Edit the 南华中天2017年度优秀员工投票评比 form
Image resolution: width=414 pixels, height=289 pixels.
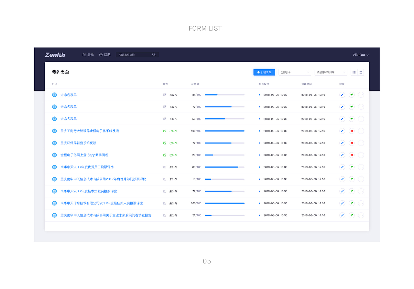(x=342, y=167)
